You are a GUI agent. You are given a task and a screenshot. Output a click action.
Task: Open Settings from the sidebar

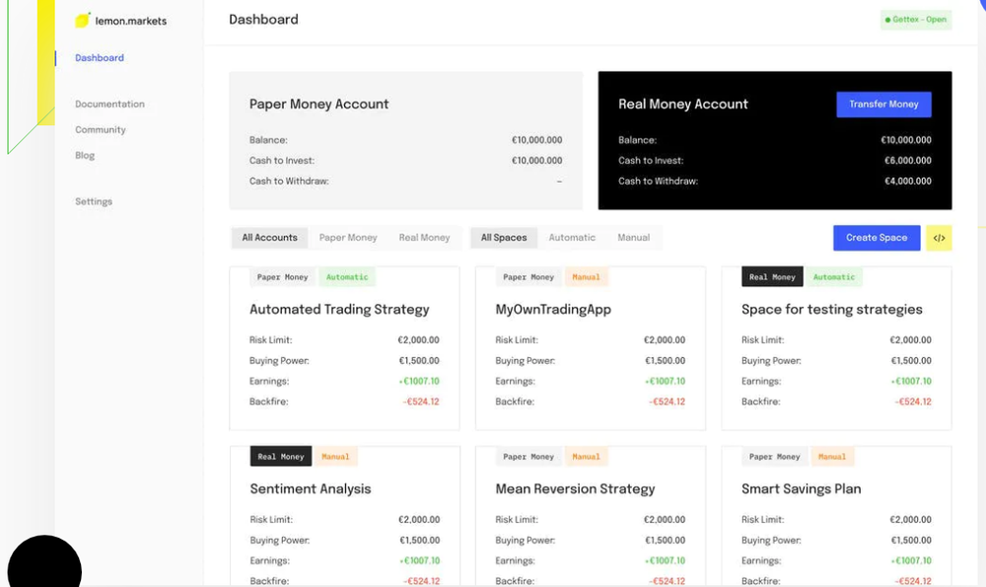click(93, 200)
